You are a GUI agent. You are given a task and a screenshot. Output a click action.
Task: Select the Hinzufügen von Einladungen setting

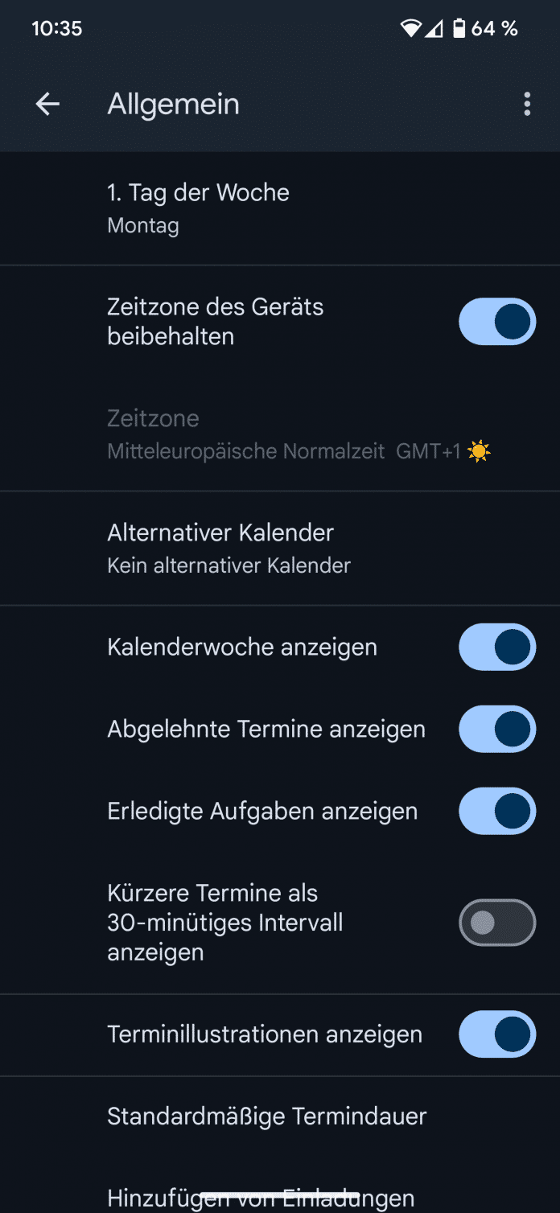pos(243,1197)
